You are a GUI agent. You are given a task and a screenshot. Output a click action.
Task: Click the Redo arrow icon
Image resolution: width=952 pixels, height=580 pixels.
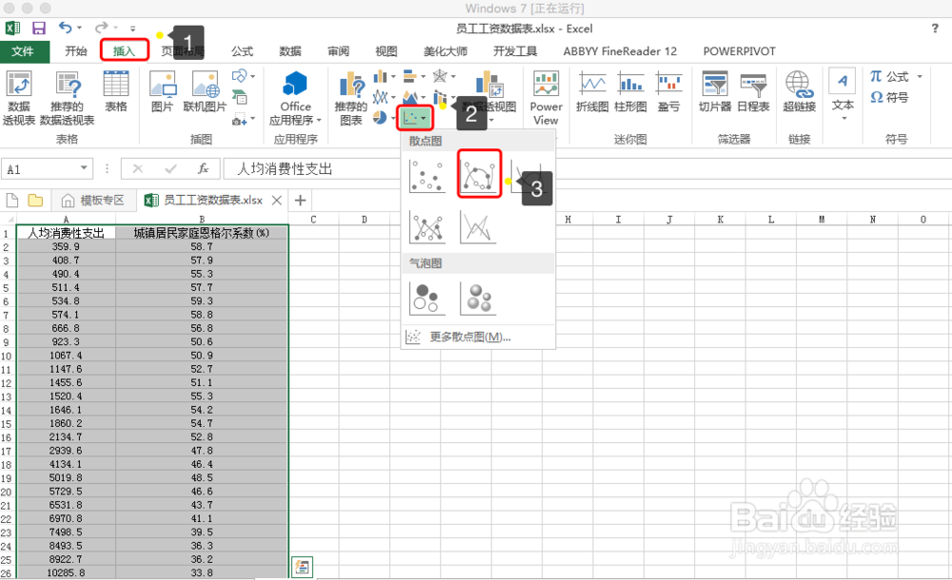(x=101, y=28)
